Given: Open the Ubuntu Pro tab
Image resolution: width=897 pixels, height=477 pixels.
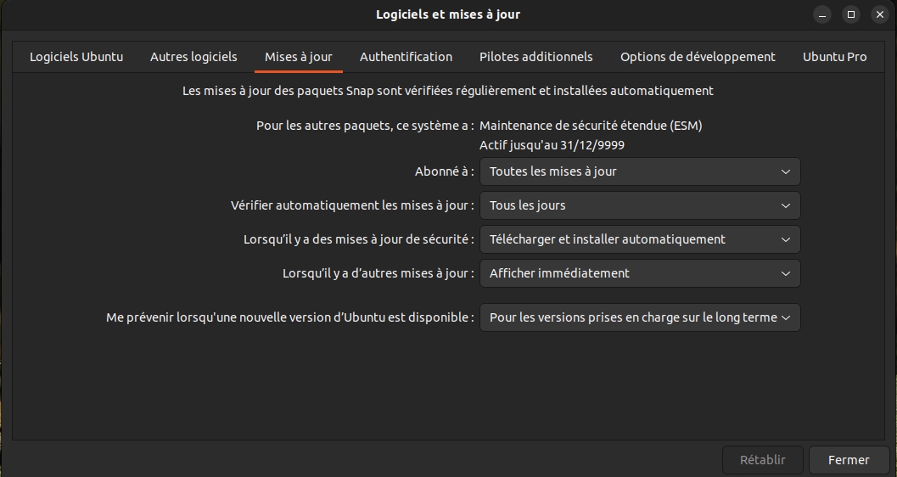Looking at the screenshot, I should pyautogui.click(x=834, y=57).
